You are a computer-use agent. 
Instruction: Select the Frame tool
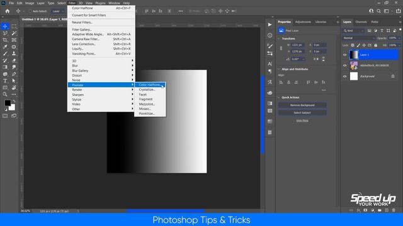pos(14,40)
